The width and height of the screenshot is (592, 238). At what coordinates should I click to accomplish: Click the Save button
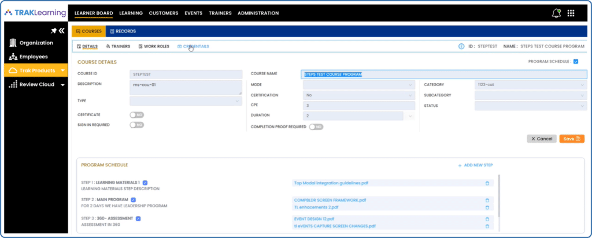coord(571,139)
